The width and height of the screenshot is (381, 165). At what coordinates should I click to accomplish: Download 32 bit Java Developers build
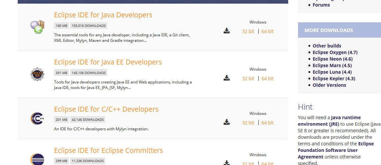248,31
